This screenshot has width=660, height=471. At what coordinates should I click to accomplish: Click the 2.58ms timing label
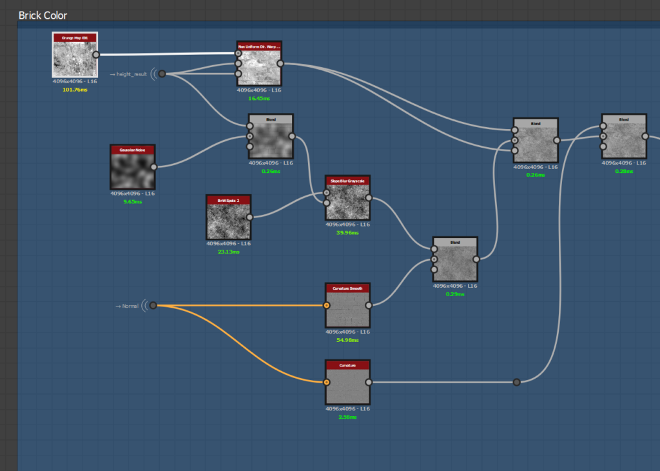347,417
